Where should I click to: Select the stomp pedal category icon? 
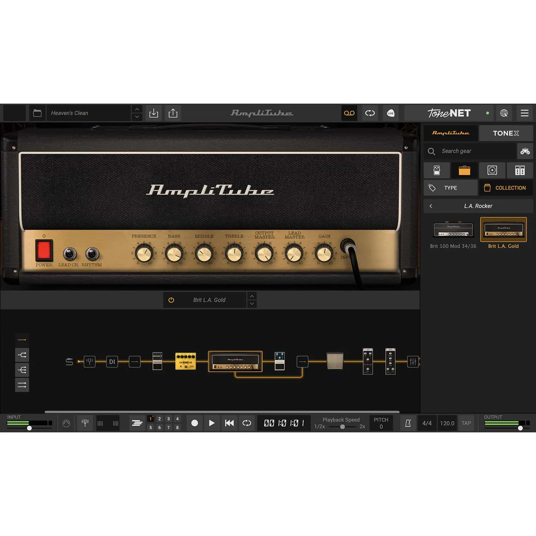point(437,170)
